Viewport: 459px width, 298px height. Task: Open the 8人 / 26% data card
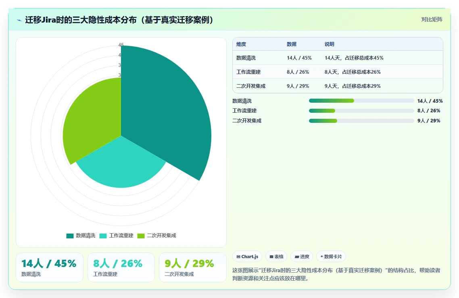(121, 267)
